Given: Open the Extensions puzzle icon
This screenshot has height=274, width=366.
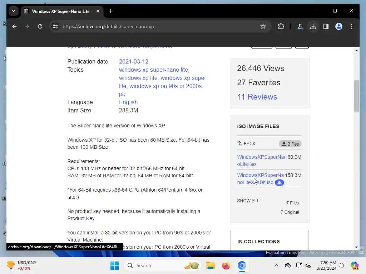Looking at the screenshot, I should 281,26.
